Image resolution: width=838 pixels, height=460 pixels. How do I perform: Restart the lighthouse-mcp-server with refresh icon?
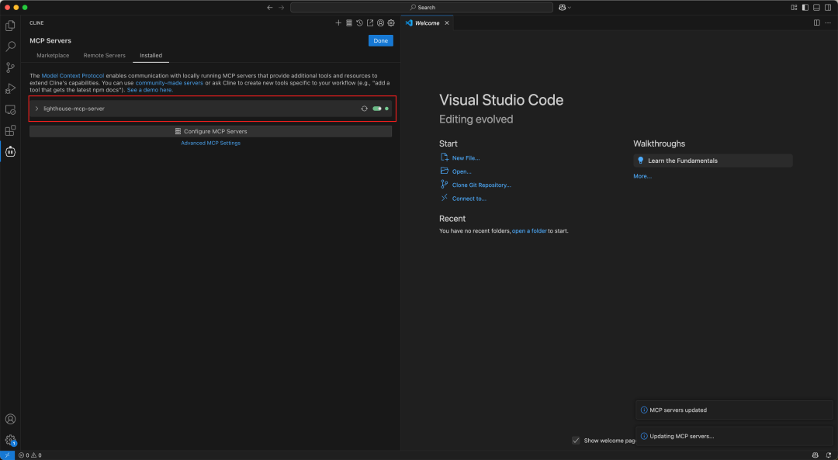(365, 109)
